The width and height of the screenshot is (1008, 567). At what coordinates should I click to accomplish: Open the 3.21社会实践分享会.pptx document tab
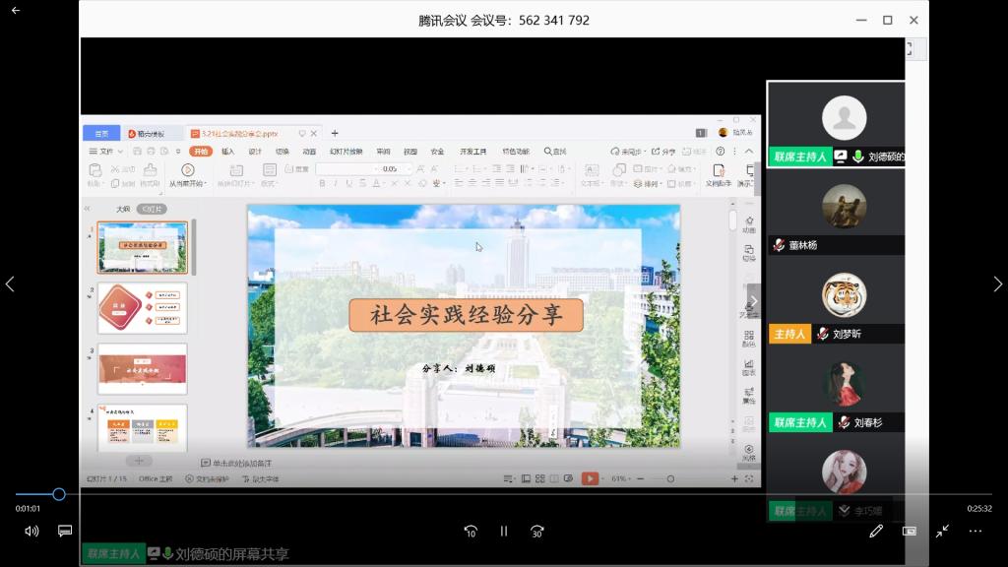[246, 133]
